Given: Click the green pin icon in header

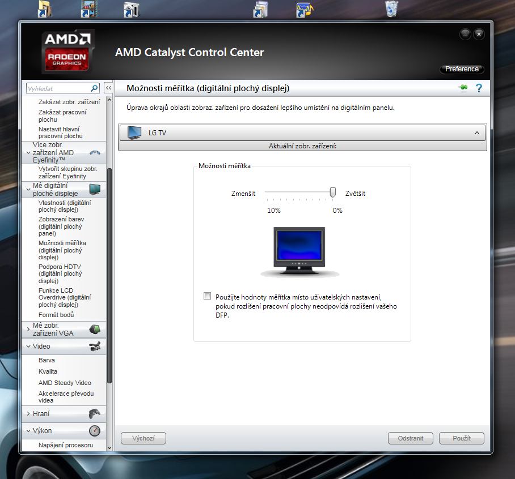Looking at the screenshot, I should 463,88.
